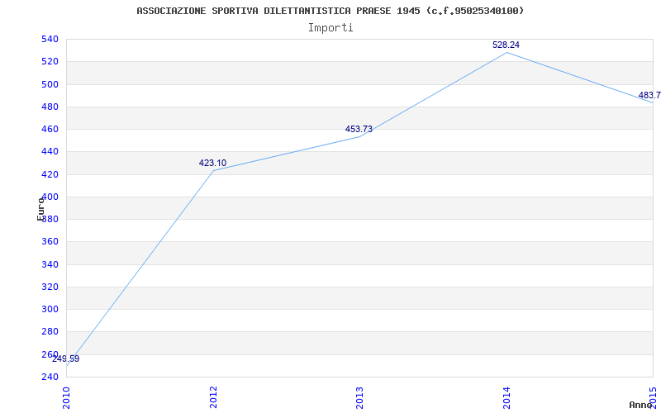Click the 423.10 data label
Image resolution: width=661 pixels, height=413 pixels.
point(212,163)
